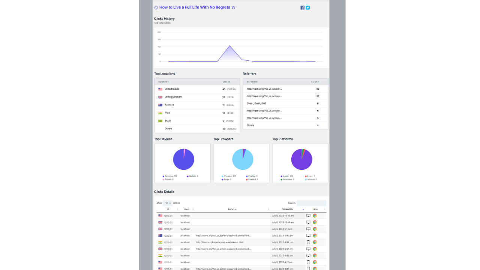Click the 'COUNTRY' column header in Top Locations
Viewport: 480px width, 270px height.
[x=163, y=82]
